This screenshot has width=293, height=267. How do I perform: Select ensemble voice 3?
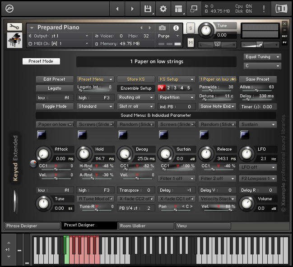point(175,88)
